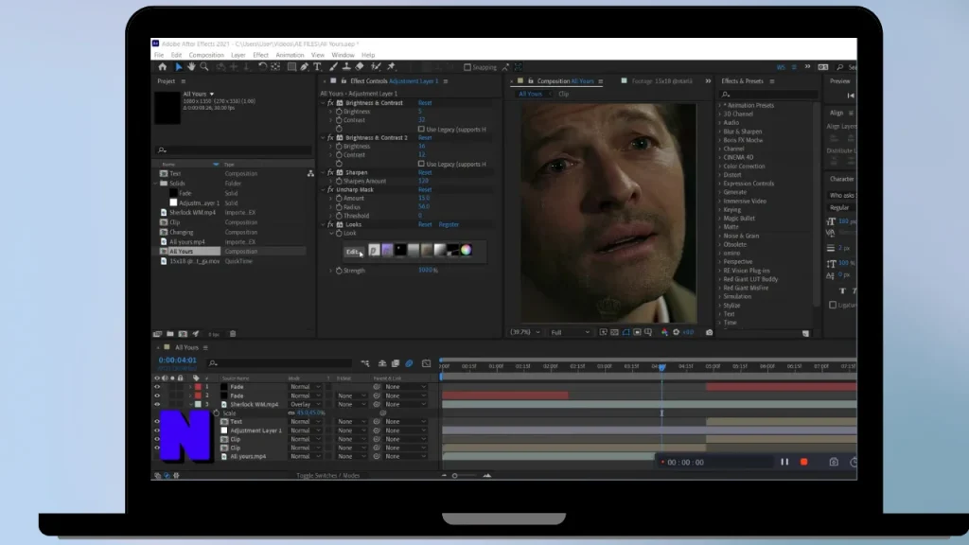Open the viewer magnification dropdown (39.7%)

[524, 332]
